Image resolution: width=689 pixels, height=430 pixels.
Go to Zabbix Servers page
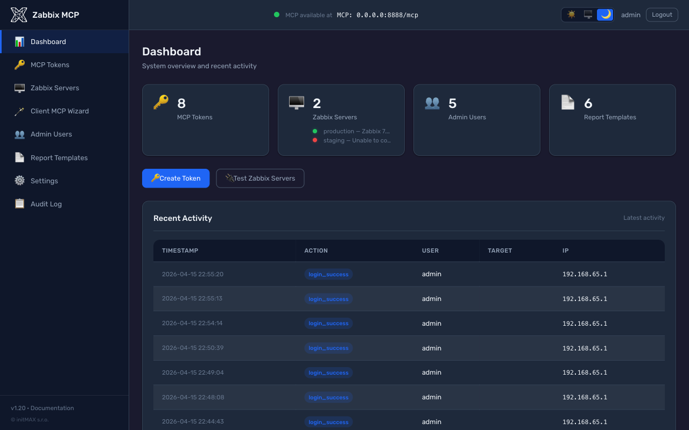click(65, 88)
